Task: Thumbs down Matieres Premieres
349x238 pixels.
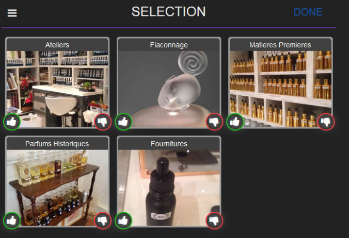Action: [x=326, y=122]
